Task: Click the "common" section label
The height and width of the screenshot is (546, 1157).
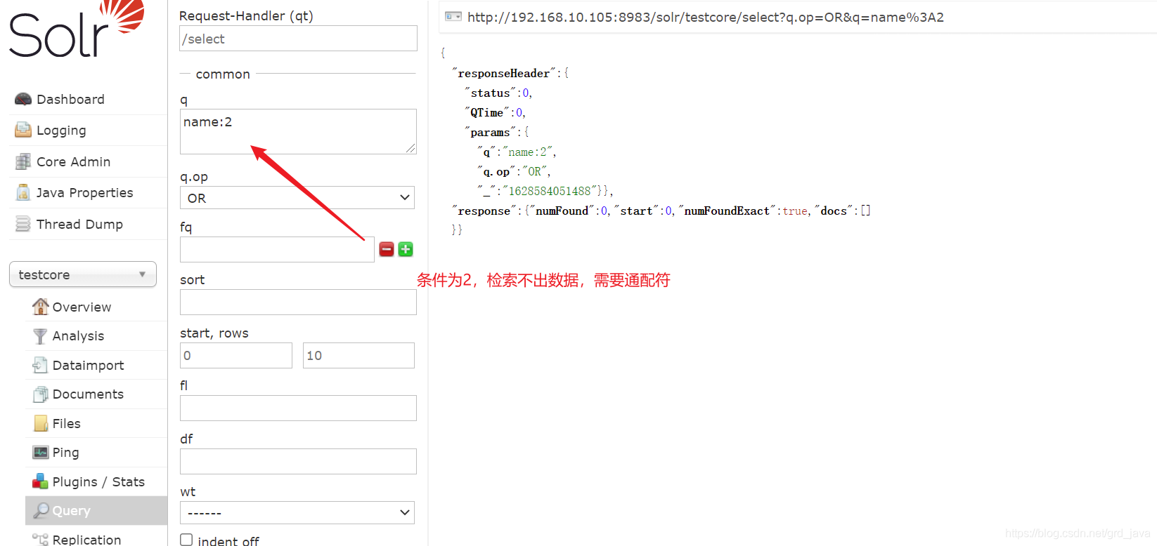Action: click(223, 74)
